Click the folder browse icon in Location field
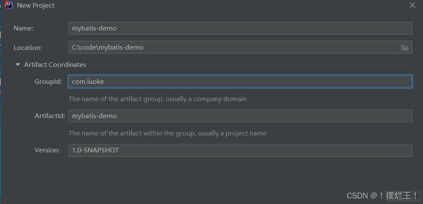This screenshot has height=204, width=423. tap(405, 47)
